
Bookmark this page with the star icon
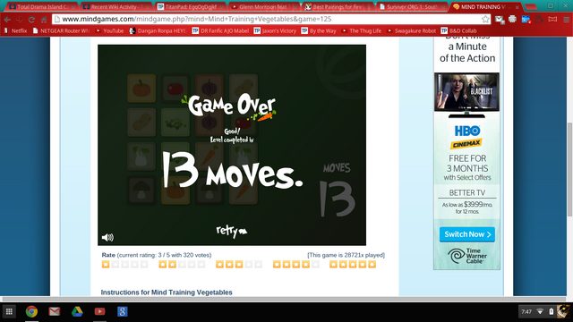[485, 20]
